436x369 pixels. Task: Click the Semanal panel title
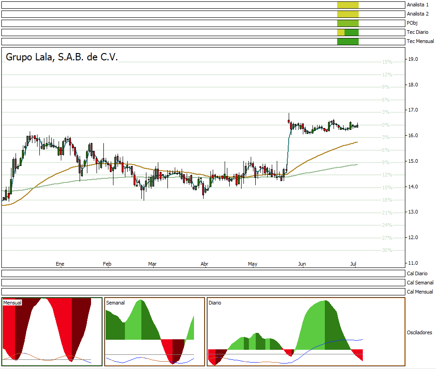[115, 303]
